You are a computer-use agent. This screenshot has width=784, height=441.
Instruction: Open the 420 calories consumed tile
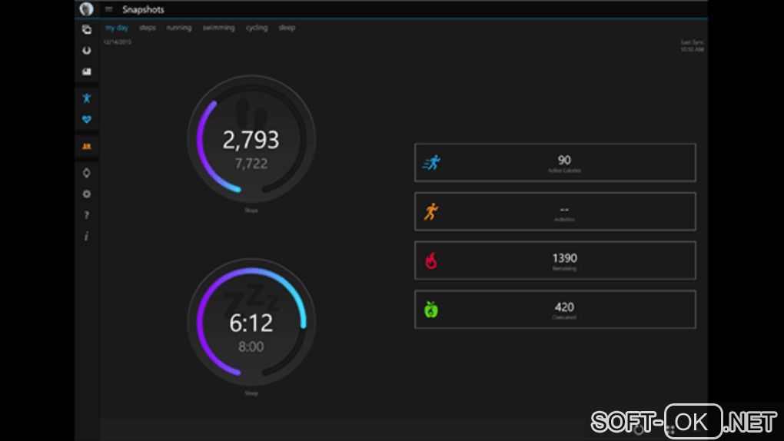click(x=555, y=310)
